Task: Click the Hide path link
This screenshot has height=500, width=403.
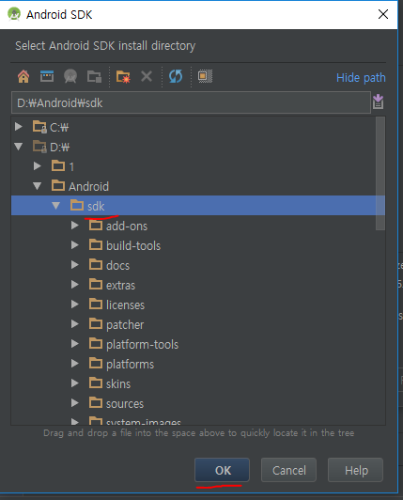Action: [x=361, y=77]
